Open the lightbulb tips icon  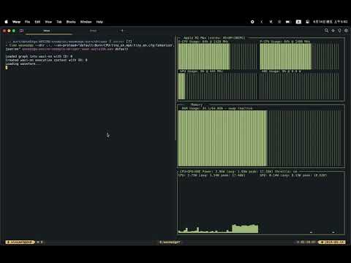point(339,31)
